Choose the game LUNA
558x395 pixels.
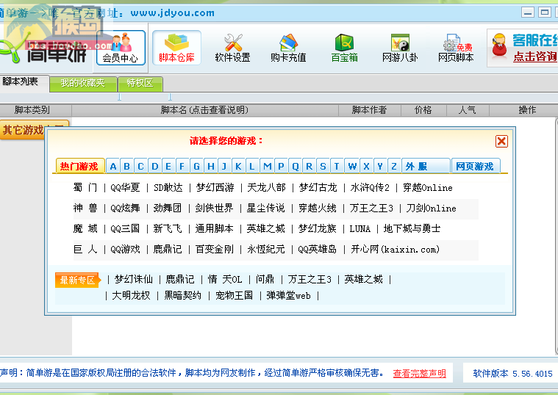(360, 228)
